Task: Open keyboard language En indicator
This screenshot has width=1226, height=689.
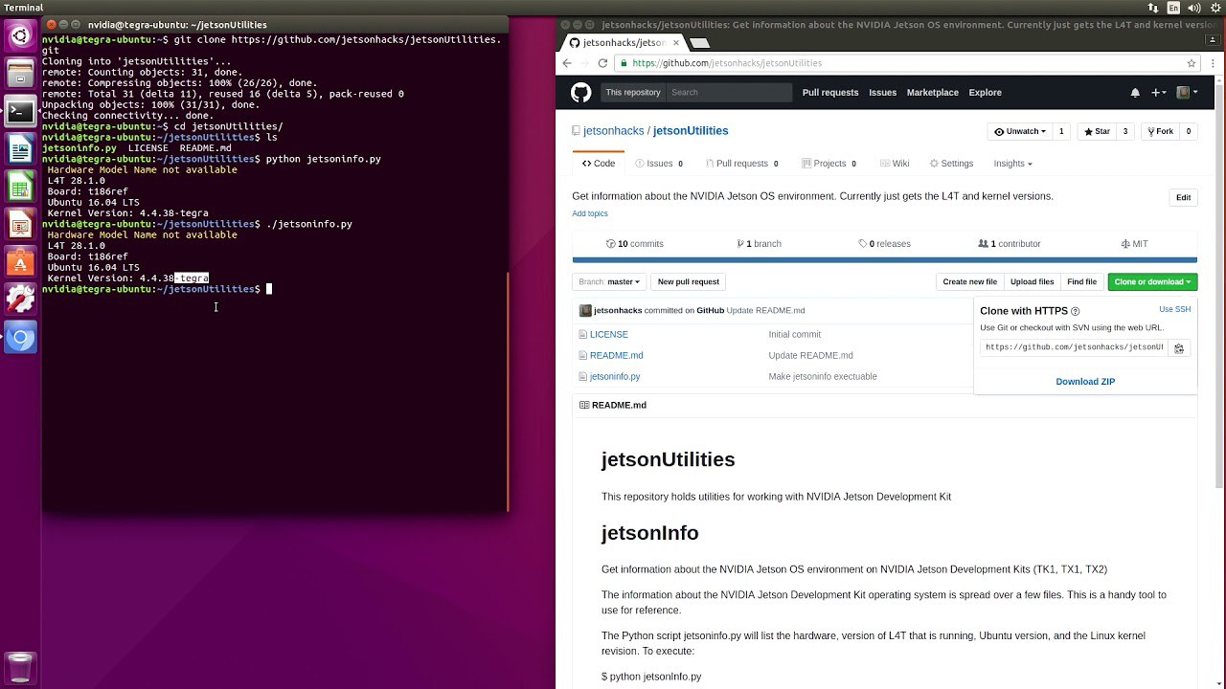Action: click(x=1173, y=8)
